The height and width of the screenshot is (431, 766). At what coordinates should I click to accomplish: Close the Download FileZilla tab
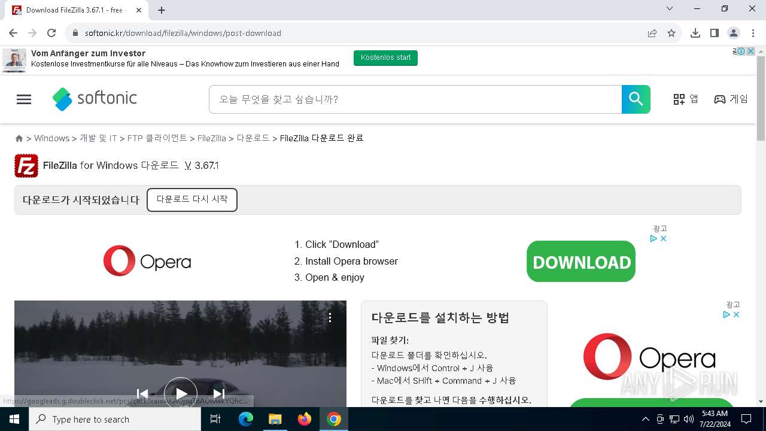coord(139,10)
